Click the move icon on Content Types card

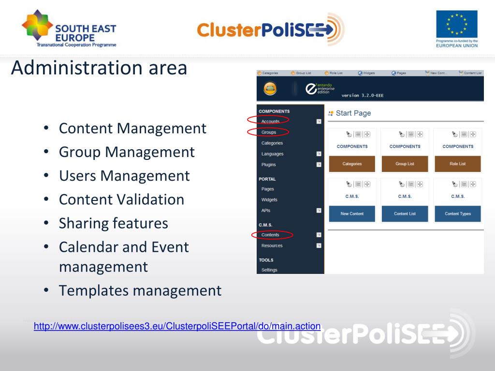[x=473, y=184]
